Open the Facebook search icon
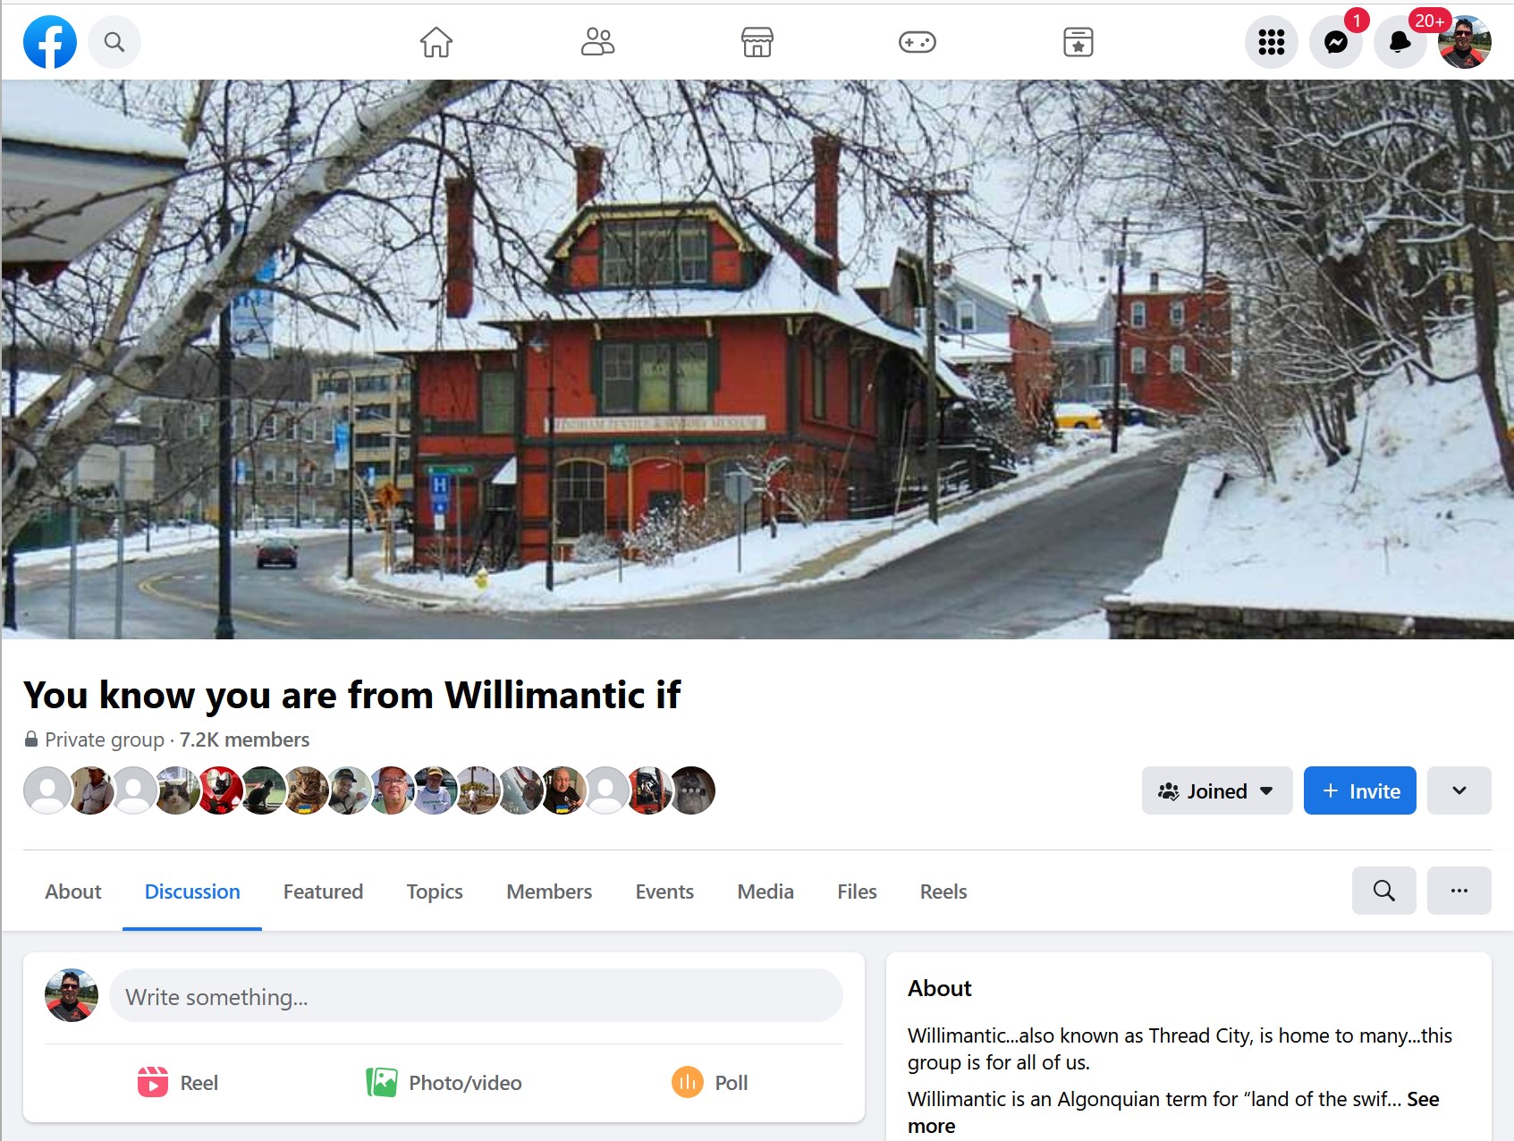1514x1141 pixels. click(114, 42)
